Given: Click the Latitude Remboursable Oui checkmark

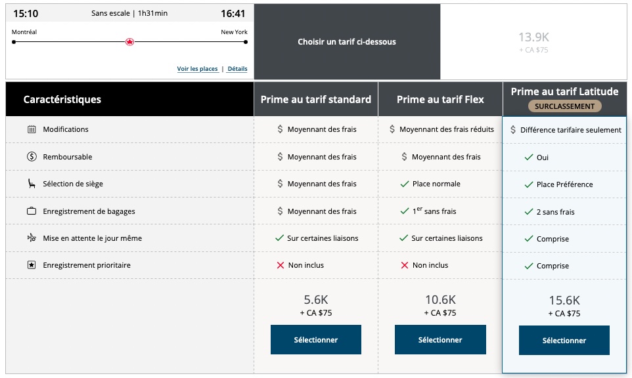Looking at the screenshot, I should point(529,157).
